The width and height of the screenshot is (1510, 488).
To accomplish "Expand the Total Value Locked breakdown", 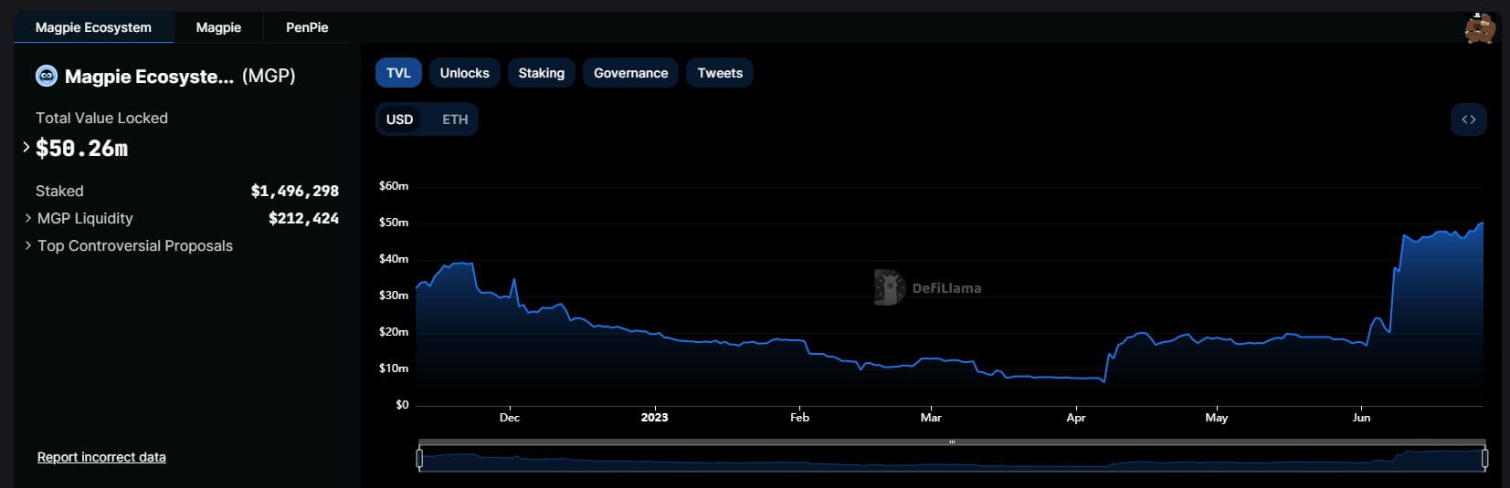I will coord(26,147).
